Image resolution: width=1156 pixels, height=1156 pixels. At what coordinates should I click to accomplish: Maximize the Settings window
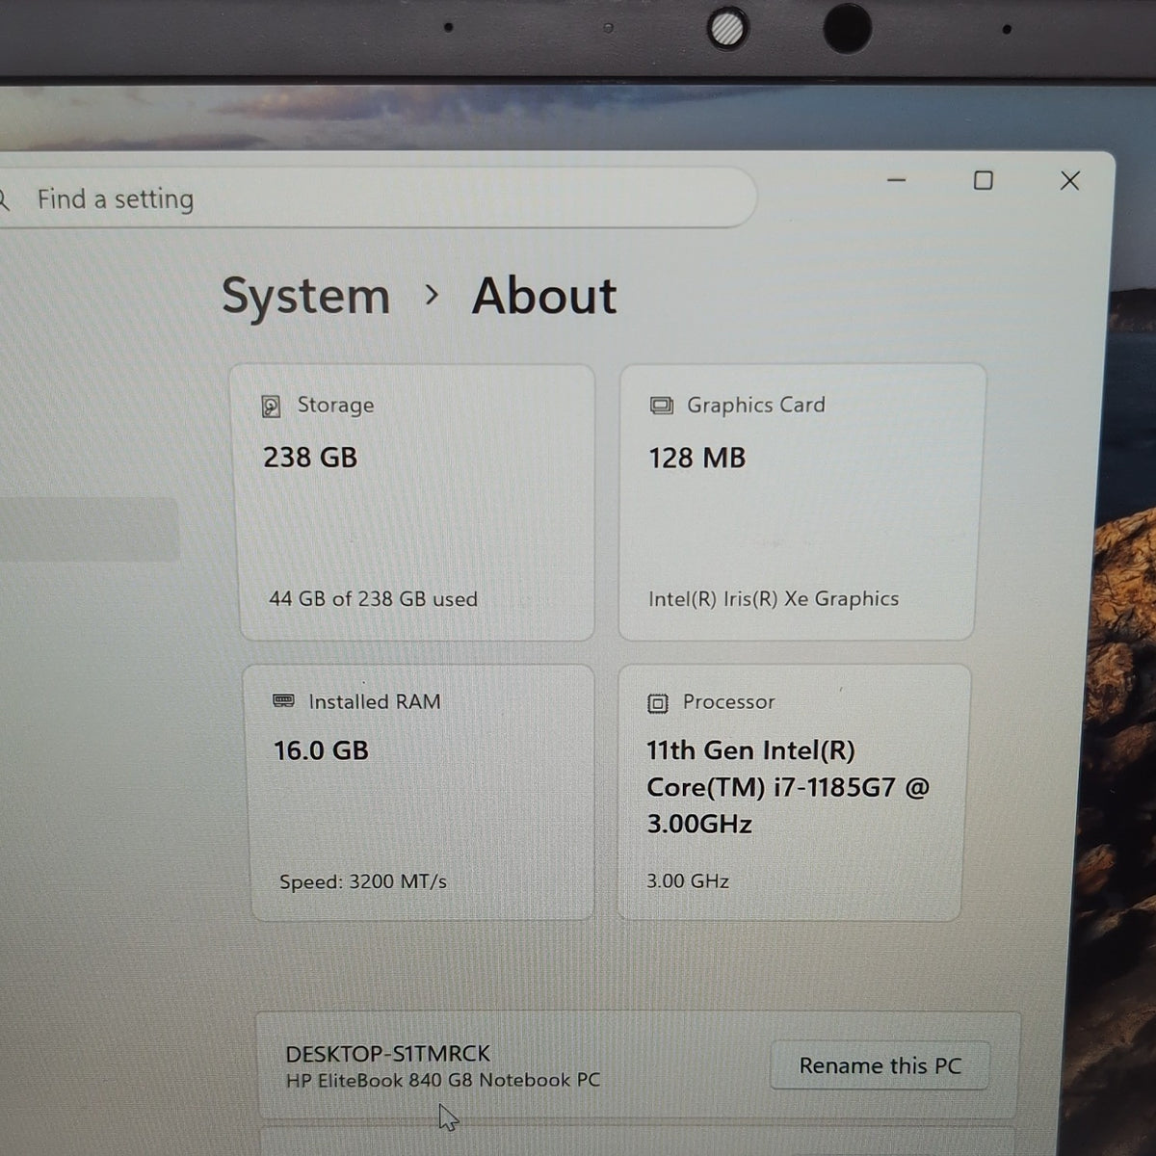pos(983,180)
